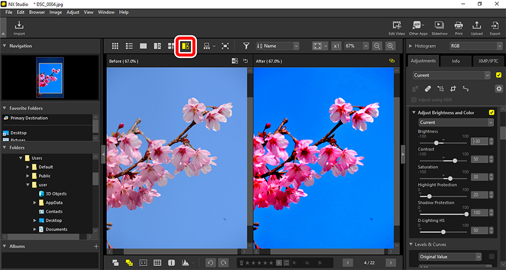Screen dimensions: 506x270
Task: Toggle the After pane link icon
Action: [392, 61]
